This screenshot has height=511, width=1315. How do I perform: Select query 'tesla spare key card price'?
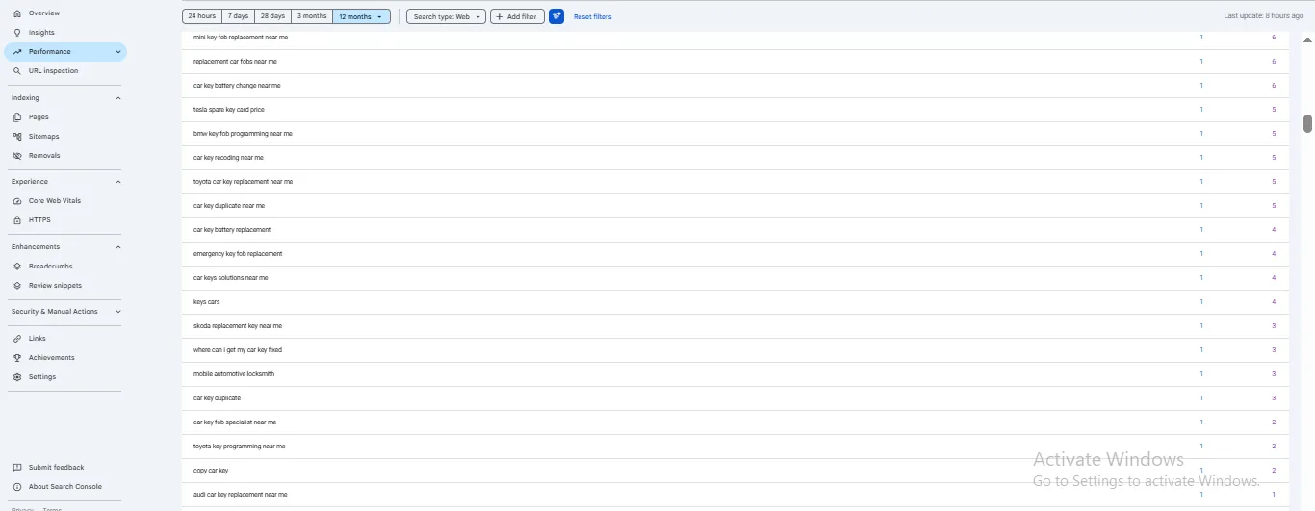pos(229,110)
